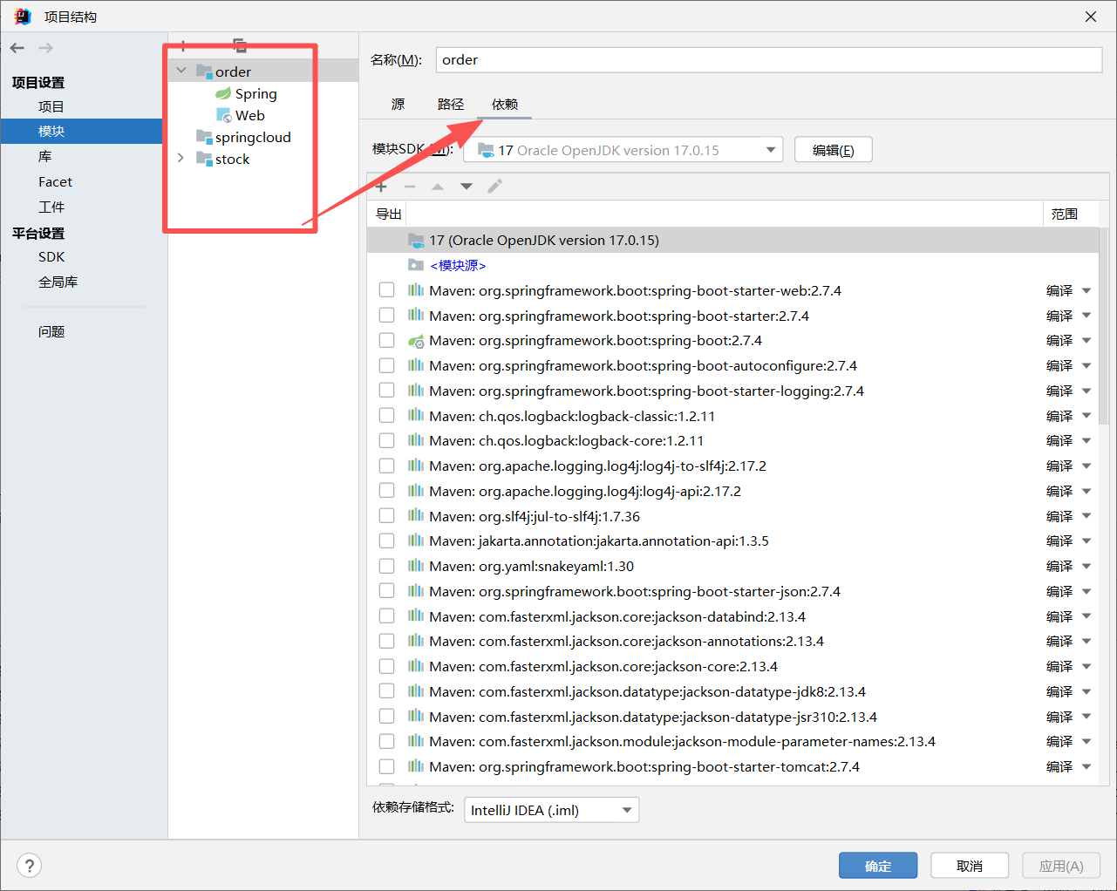Screen dimensions: 1117x891
Task: Move dependency up with the up arrow
Action: coord(438,187)
